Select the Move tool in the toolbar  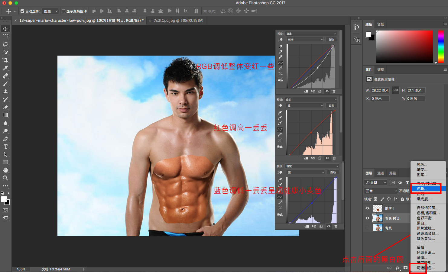click(5, 29)
